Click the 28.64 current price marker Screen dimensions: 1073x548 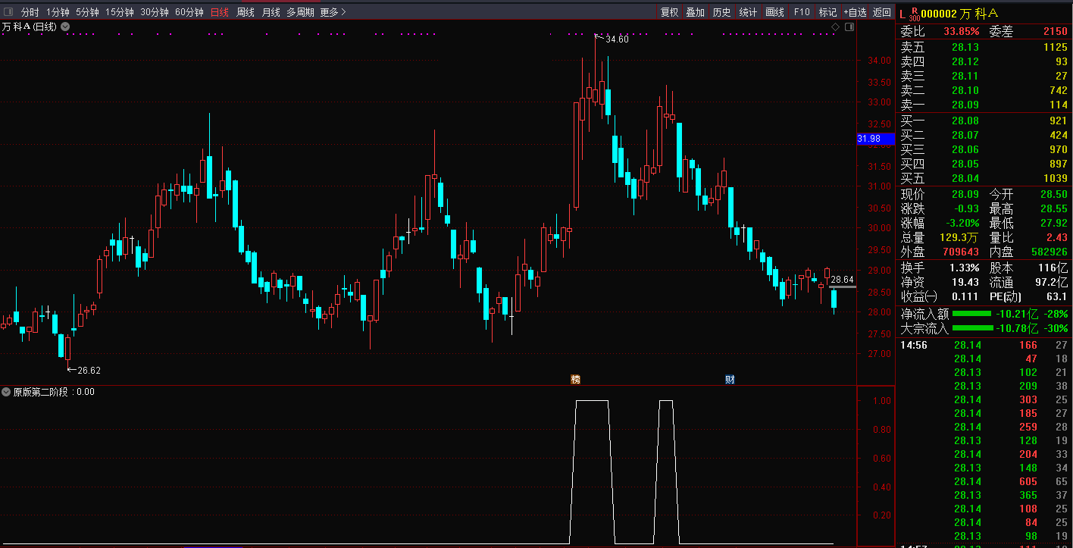click(843, 280)
